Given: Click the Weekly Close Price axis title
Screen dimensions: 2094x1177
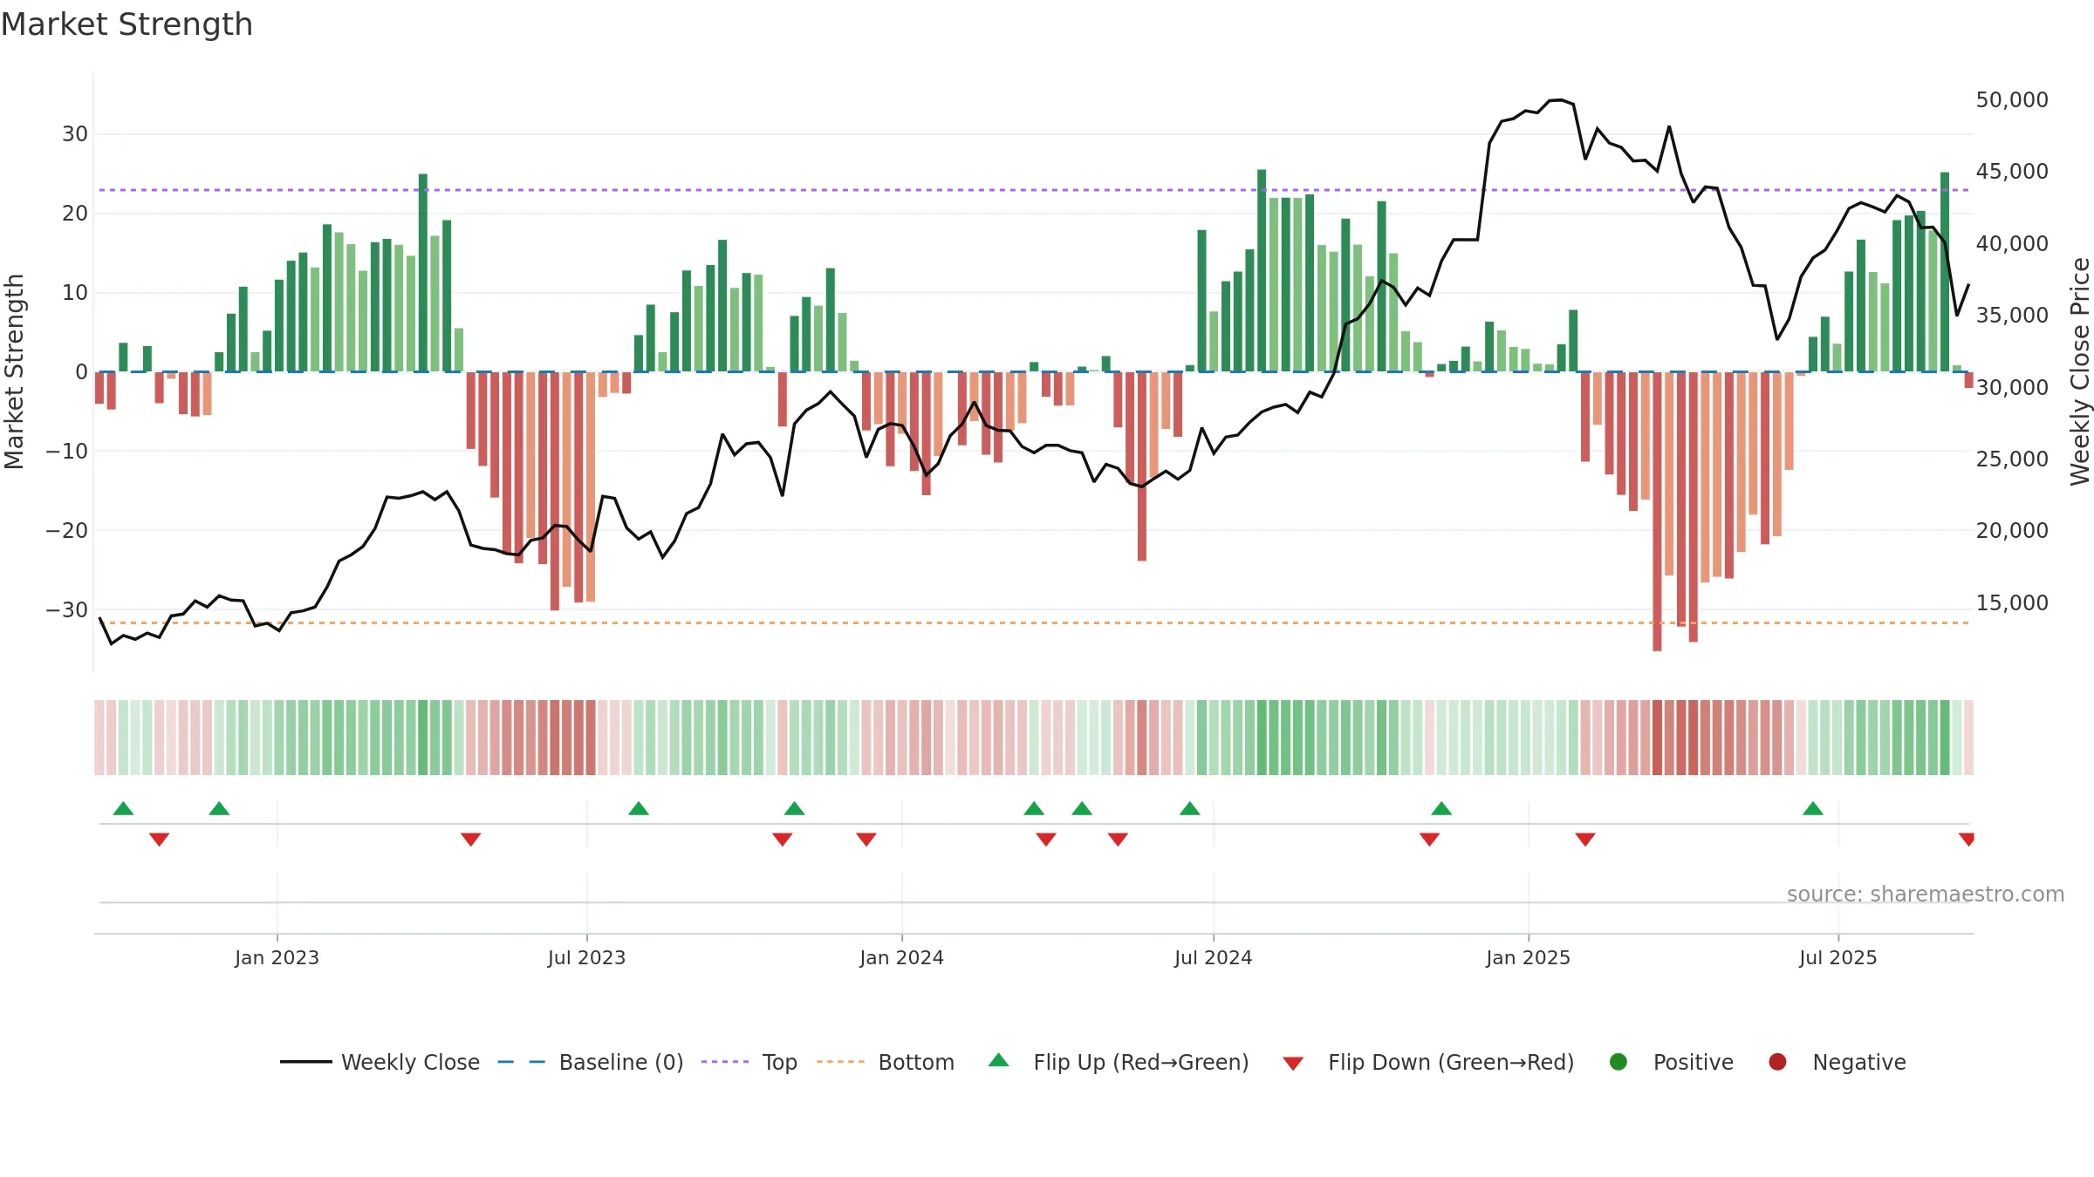Looking at the screenshot, I should [2080, 371].
